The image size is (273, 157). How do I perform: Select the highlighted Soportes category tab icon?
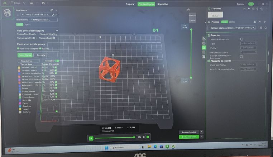pyautogui.click(x=204, y=48)
